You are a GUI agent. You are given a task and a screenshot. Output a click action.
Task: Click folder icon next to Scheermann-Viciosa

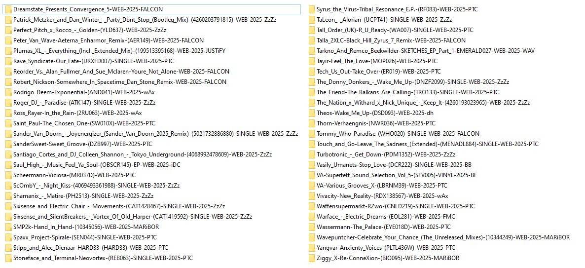[x=8, y=175]
